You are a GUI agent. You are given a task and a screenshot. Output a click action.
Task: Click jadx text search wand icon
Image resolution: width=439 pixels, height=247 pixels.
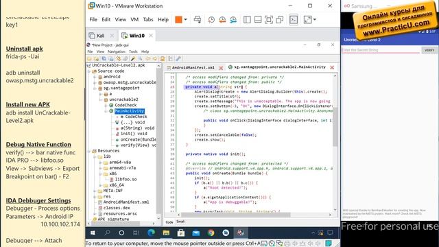coord(133,58)
